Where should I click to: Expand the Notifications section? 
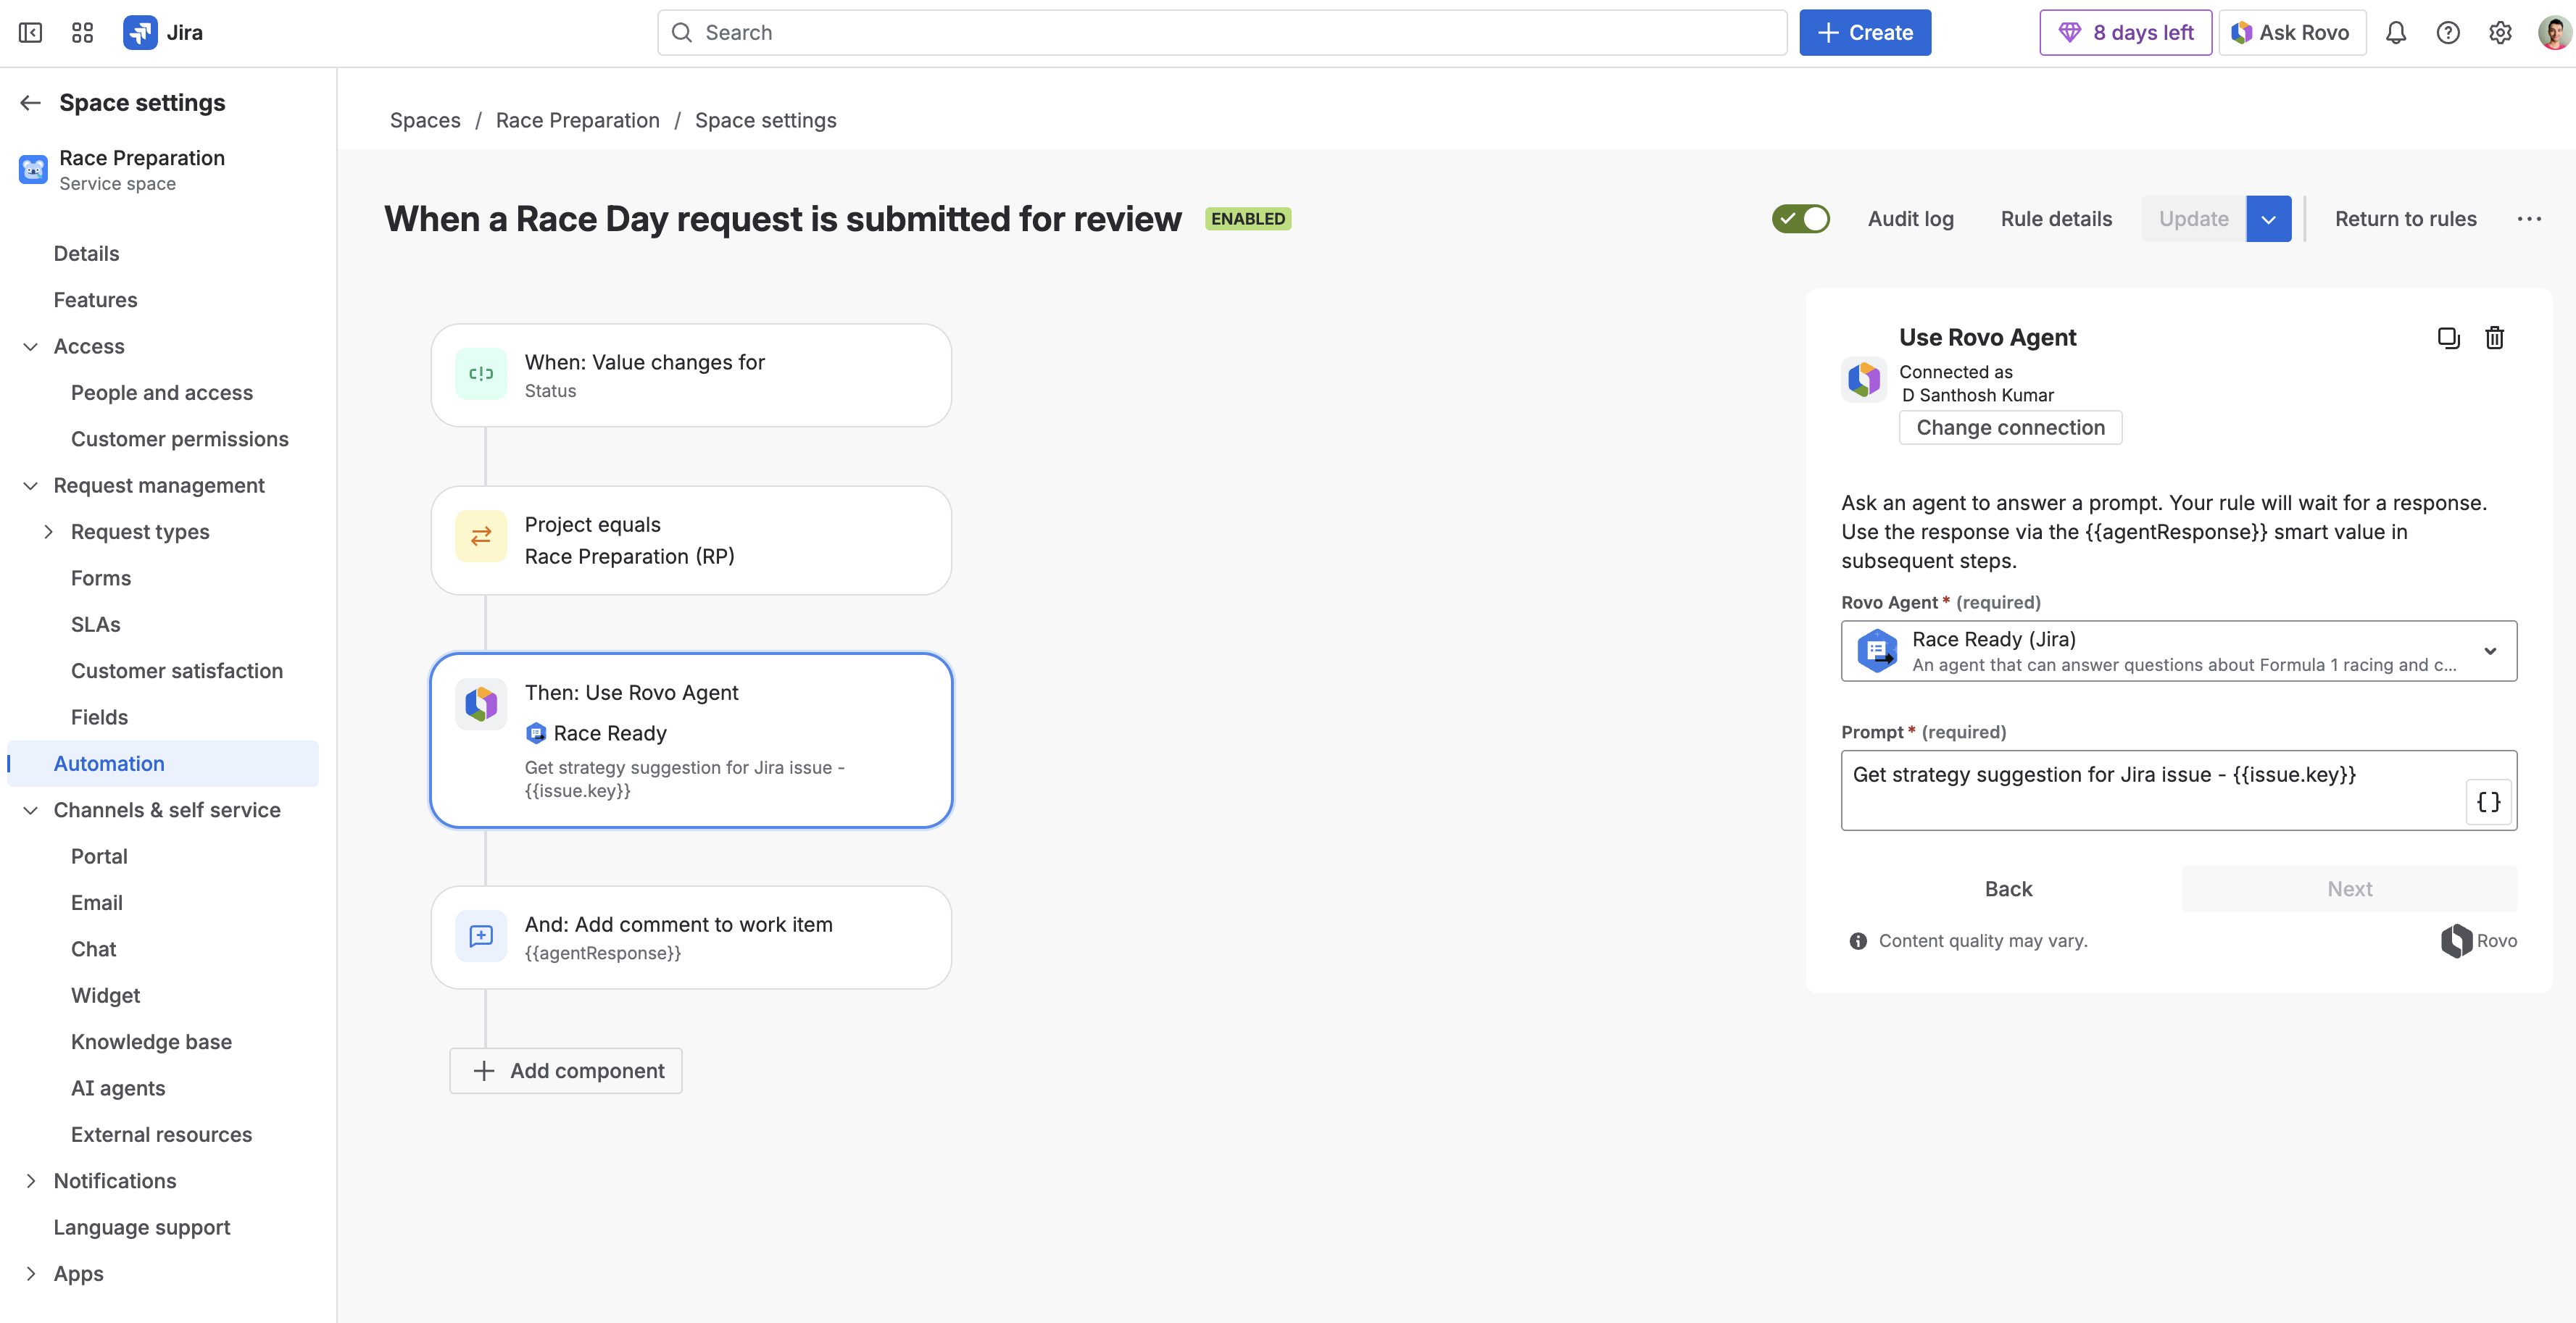(x=31, y=1181)
